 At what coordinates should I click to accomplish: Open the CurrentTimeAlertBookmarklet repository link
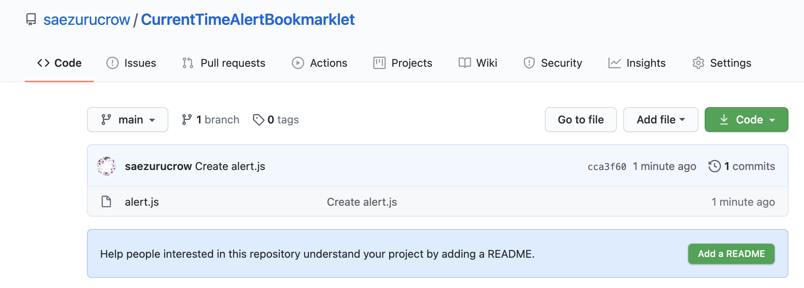click(x=248, y=19)
